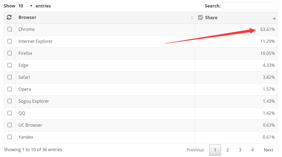282x157 pixels.
Task: Select the Internet Explorer row checkbox
Action: (x=10, y=41)
